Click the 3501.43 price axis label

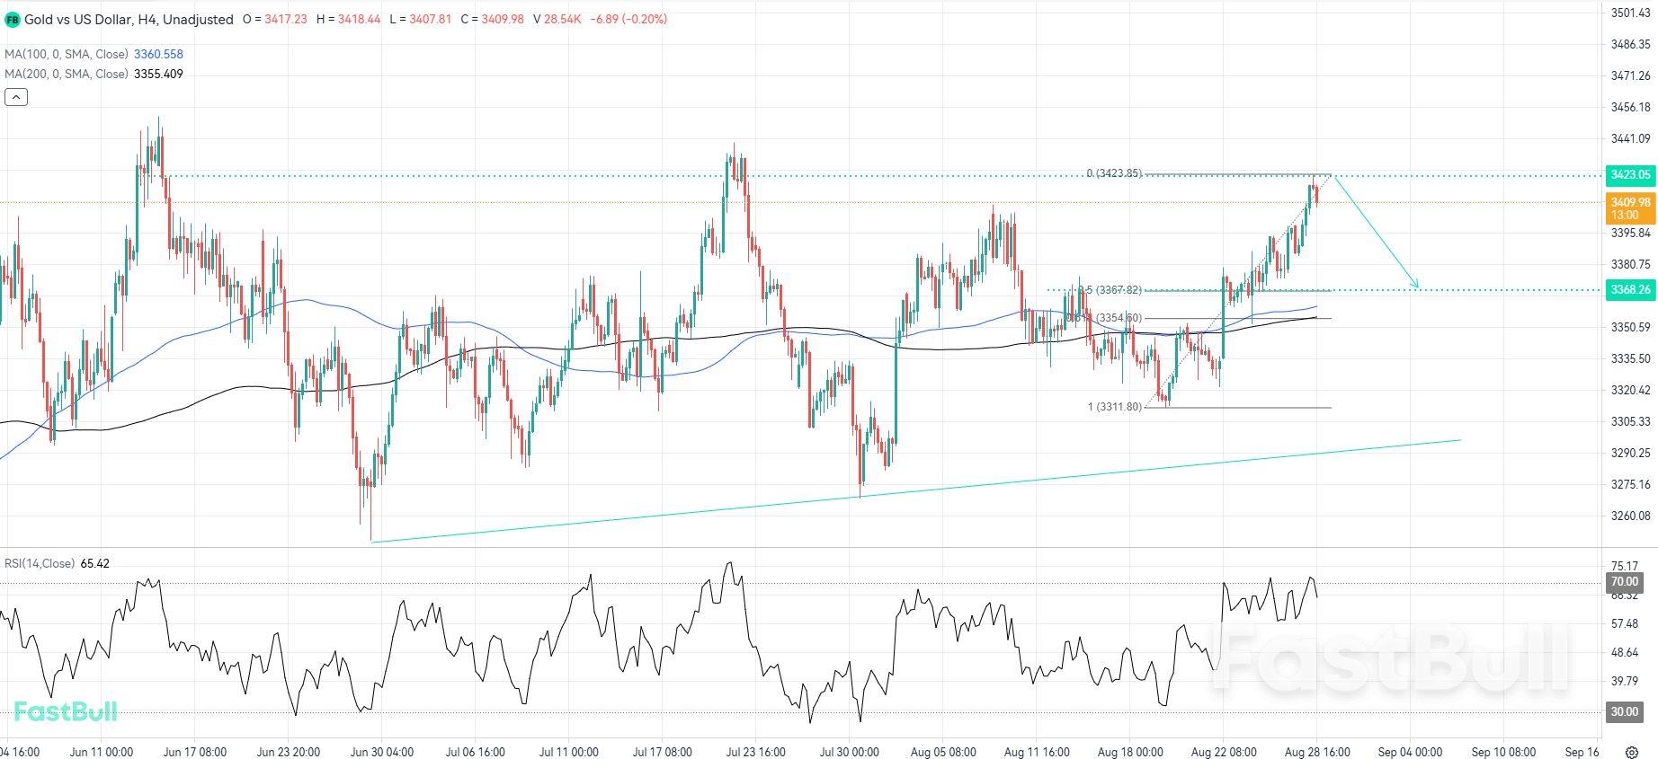click(x=1630, y=13)
